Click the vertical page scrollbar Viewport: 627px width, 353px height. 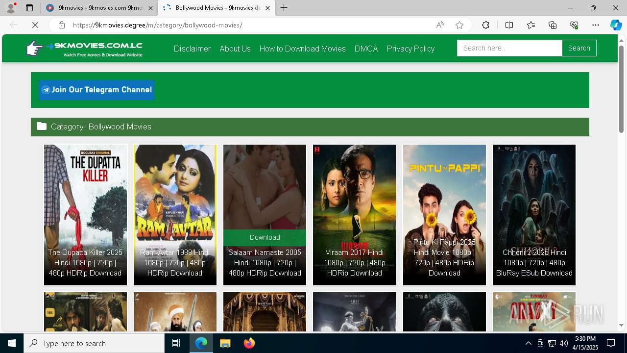pyautogui.click(x=622, y=89)
